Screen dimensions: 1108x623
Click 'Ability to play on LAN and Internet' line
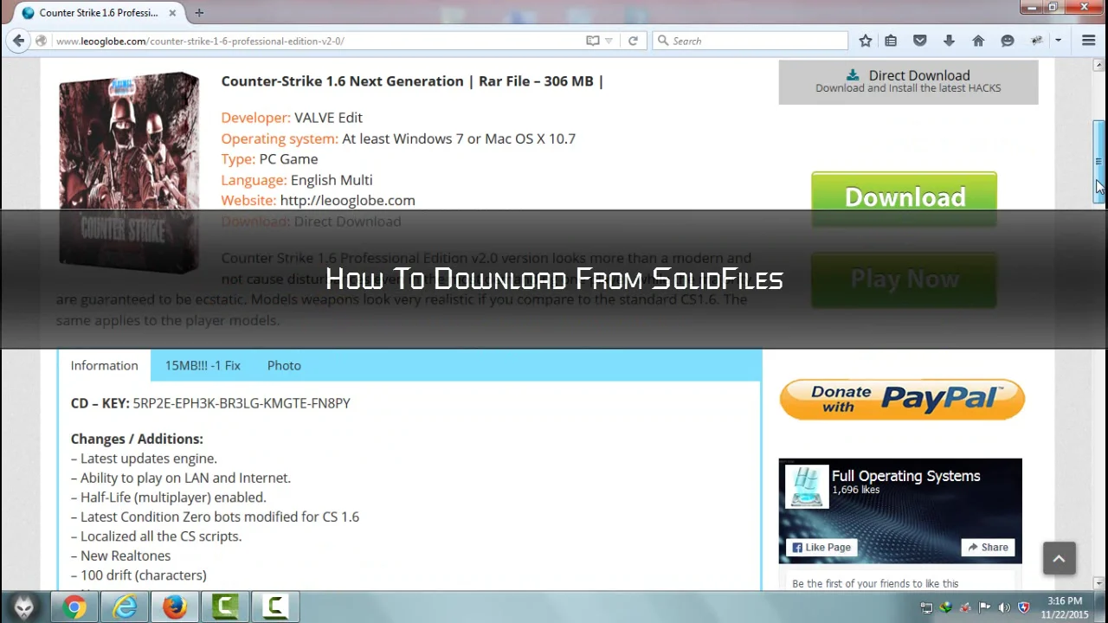click(181, 478)
